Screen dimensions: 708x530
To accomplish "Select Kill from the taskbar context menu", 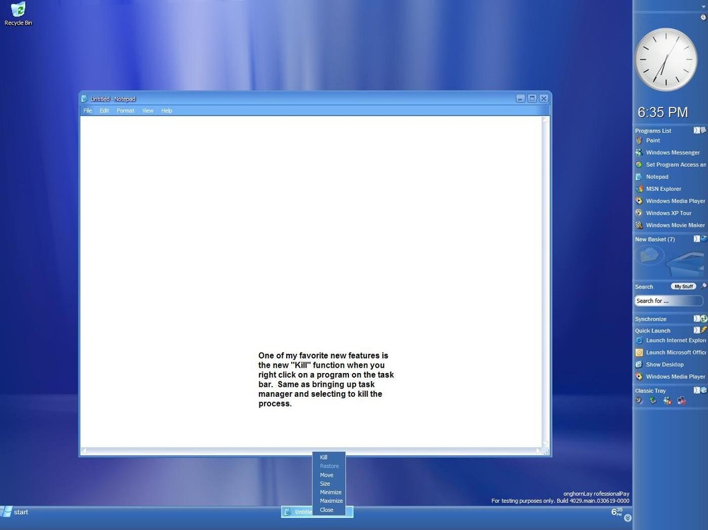I will pyautogui.click(x=323, y=457).
